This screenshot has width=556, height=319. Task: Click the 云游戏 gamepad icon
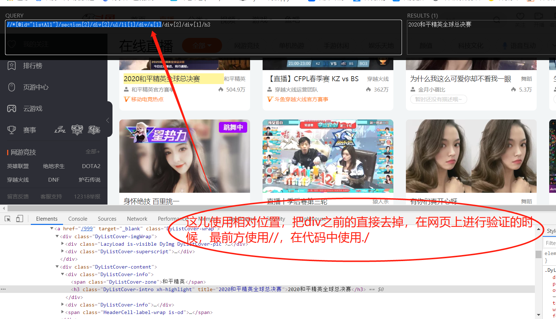tap(11, 109)
